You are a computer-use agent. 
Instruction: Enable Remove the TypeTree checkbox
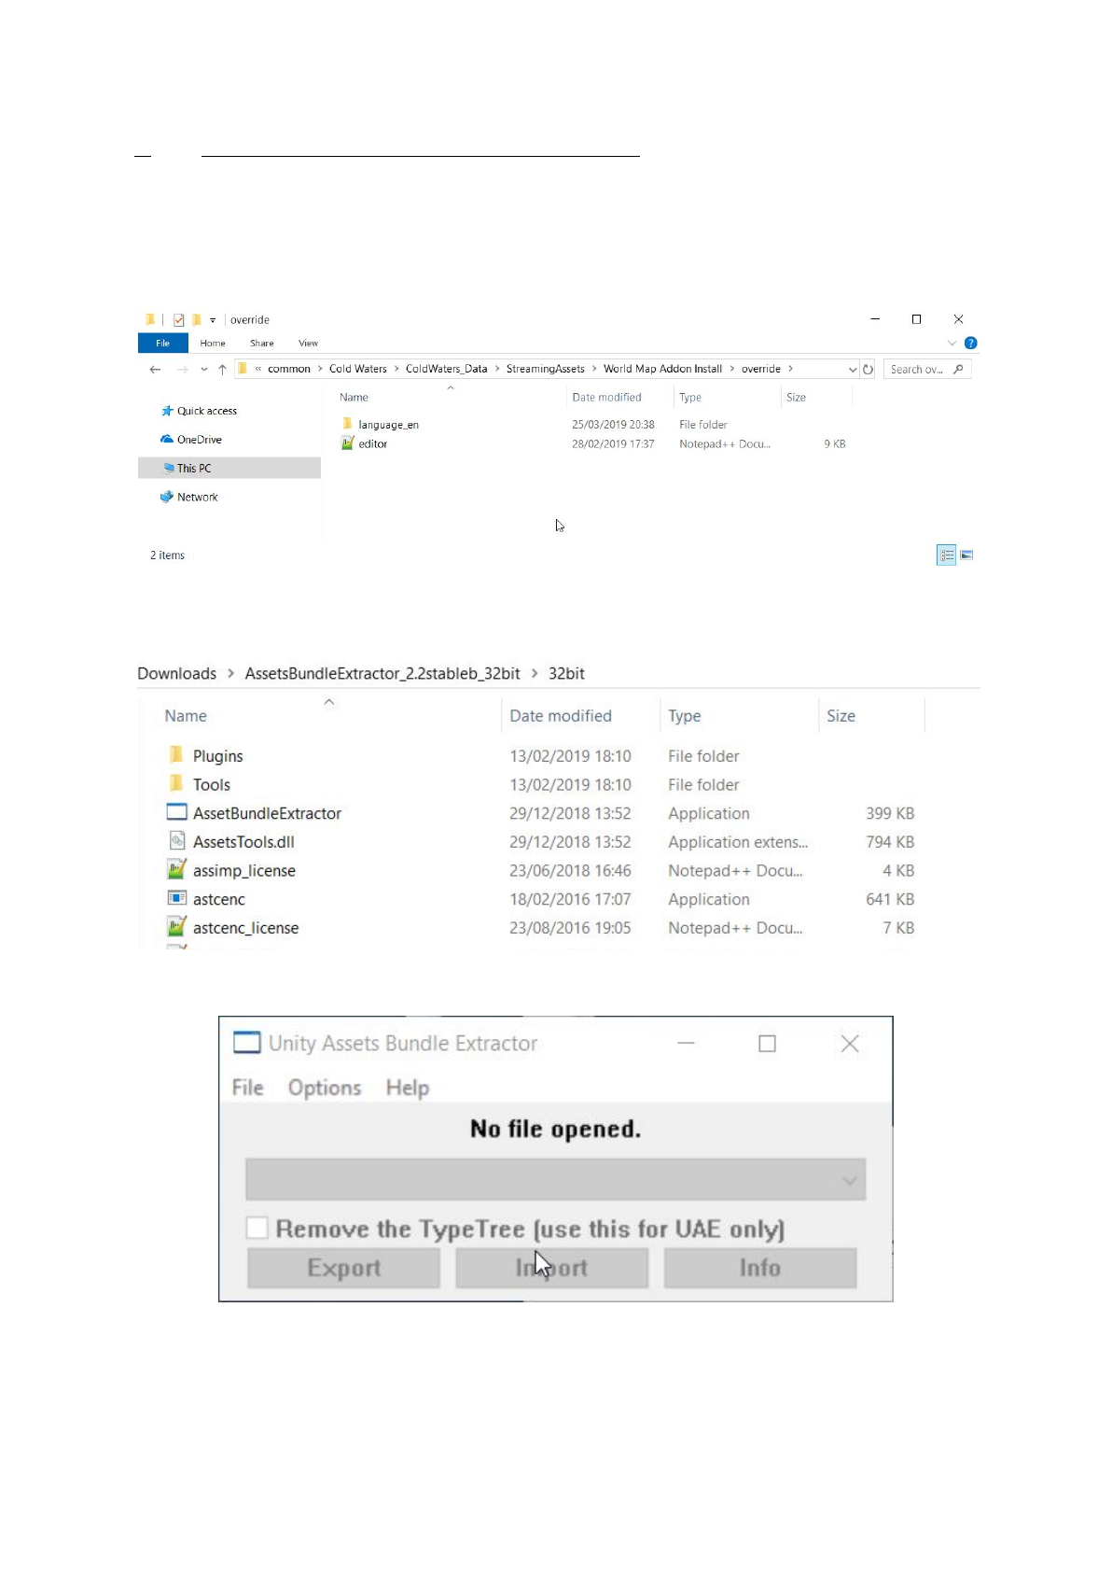257,1228
